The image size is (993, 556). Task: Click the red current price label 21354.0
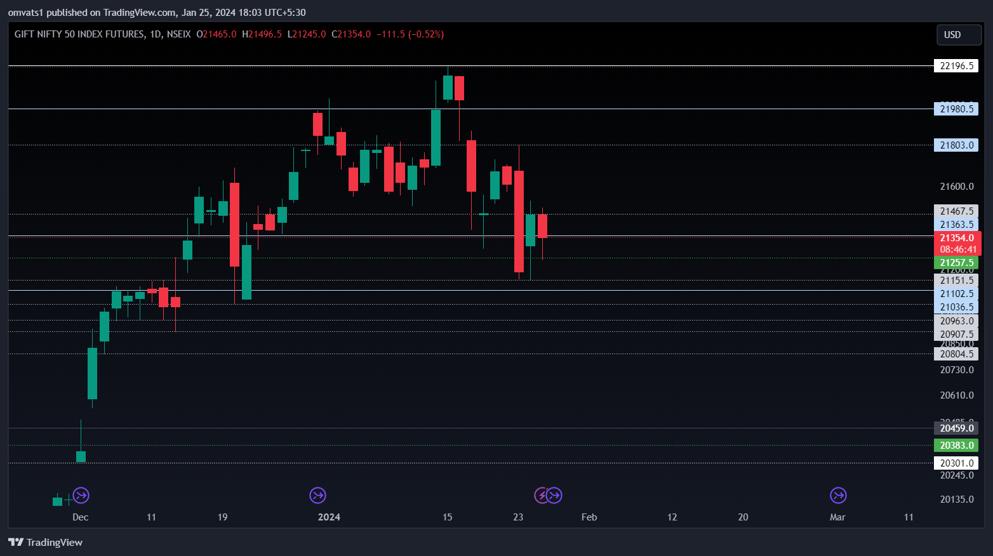(x=957, y=238)
